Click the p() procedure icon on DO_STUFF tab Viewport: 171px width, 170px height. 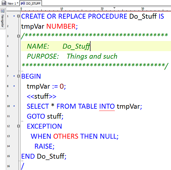[x=23, y=3]
